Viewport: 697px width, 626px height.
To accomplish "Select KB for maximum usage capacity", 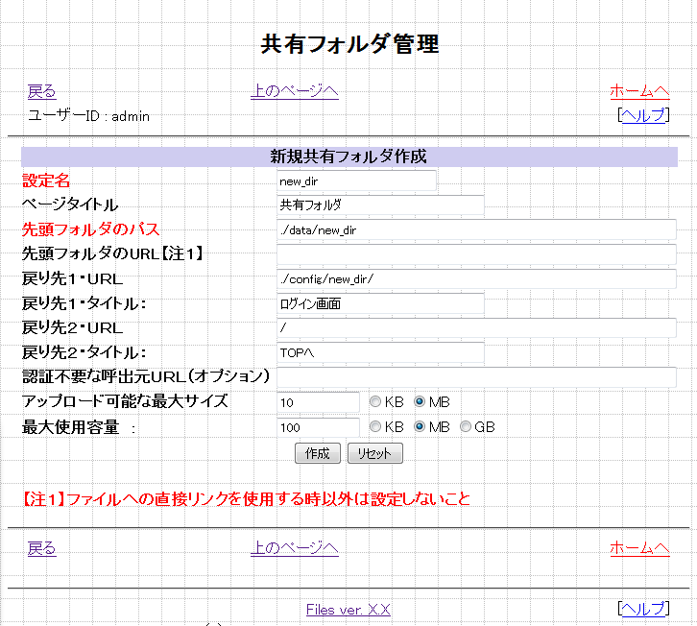I will click(375, 426).
